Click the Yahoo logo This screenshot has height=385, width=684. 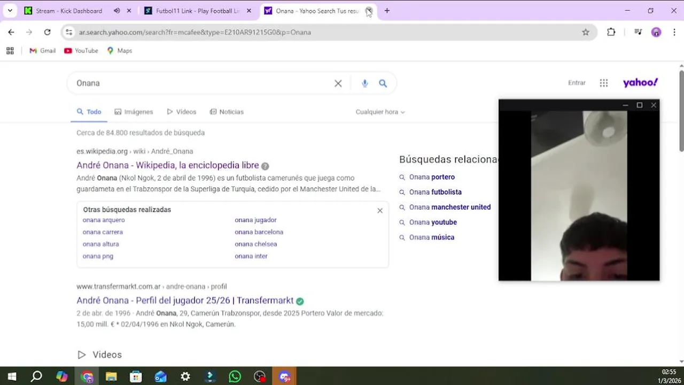[x=640, y=82]
